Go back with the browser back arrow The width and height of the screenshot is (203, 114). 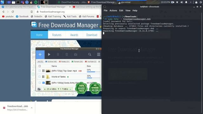pyautogui.click(x=3, y=12)
